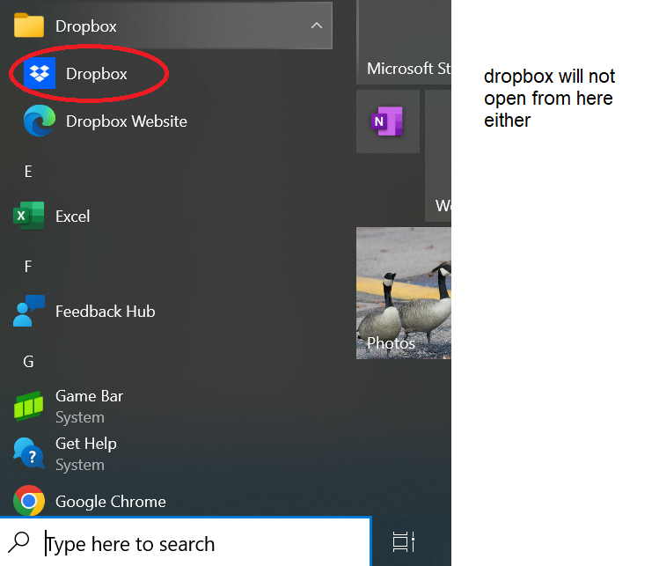
Task: Click the Dropbox folder name text
Action: click(x=86, y=26)
